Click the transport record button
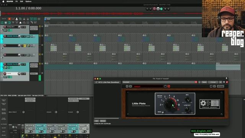Image resolution: width=245 pixels, height=138 pixels. click(x=154, y=9)
